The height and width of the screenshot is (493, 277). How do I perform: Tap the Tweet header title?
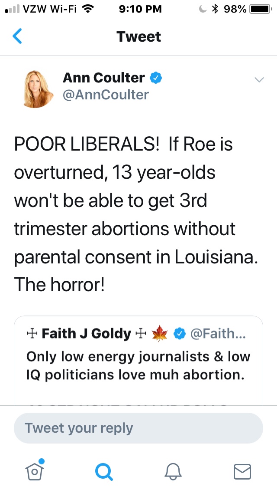click(138, 36)
